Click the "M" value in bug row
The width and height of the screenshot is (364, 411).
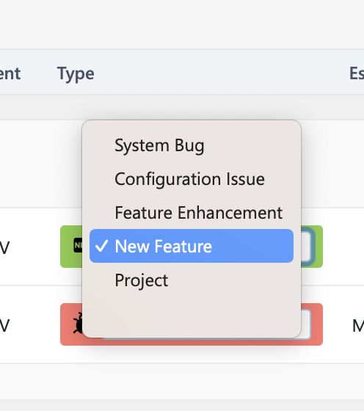coord(358,326)
